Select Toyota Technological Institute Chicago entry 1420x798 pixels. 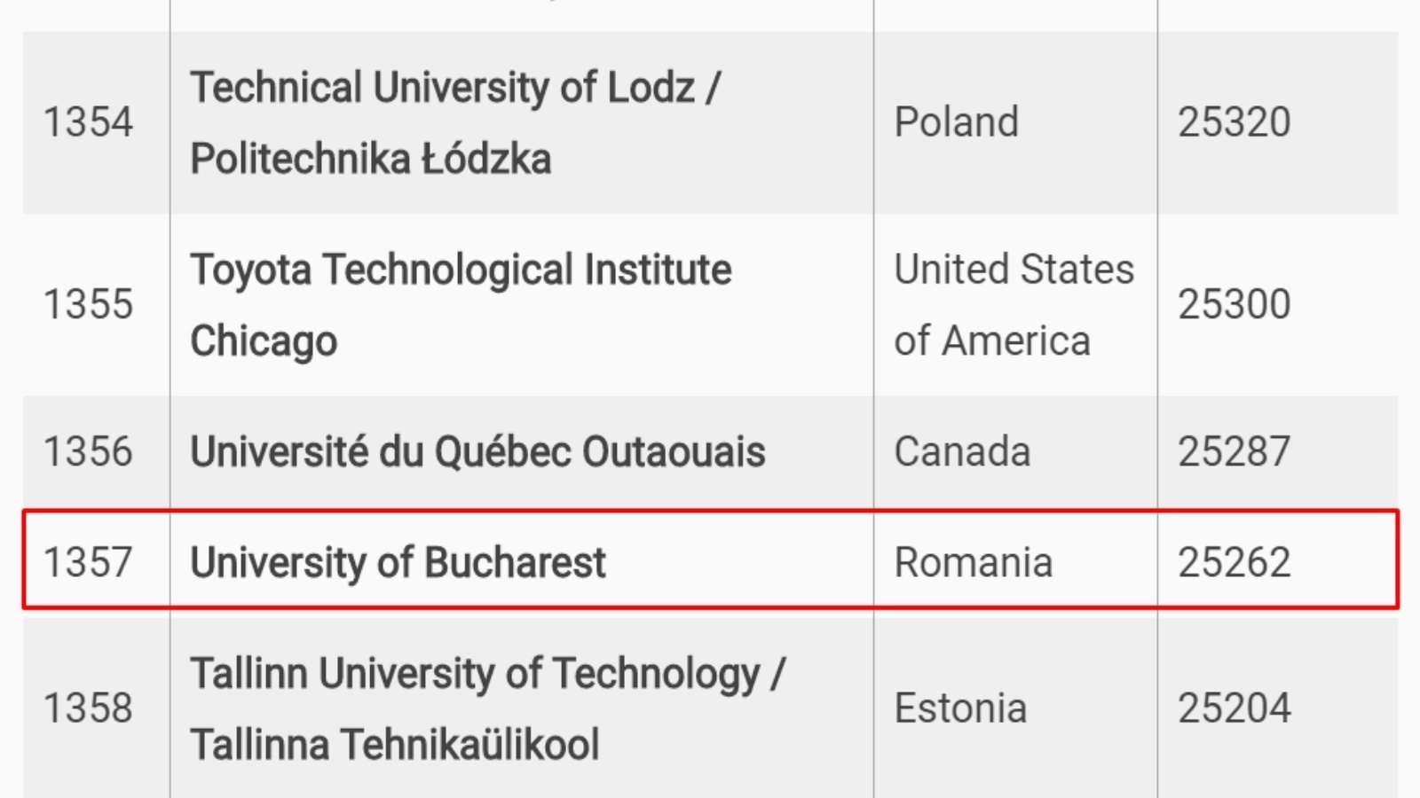pyautogui.click(x=461, y=304)
